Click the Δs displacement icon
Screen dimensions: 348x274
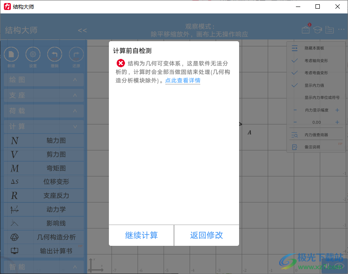point(15,182)
